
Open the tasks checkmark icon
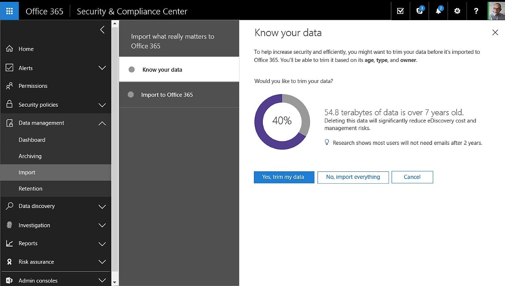click(400, 11)
